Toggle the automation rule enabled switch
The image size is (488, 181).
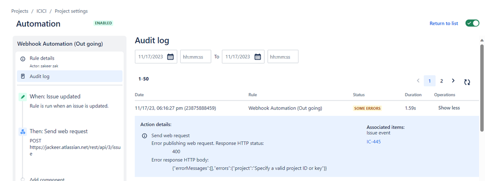[x=472, y=23]
